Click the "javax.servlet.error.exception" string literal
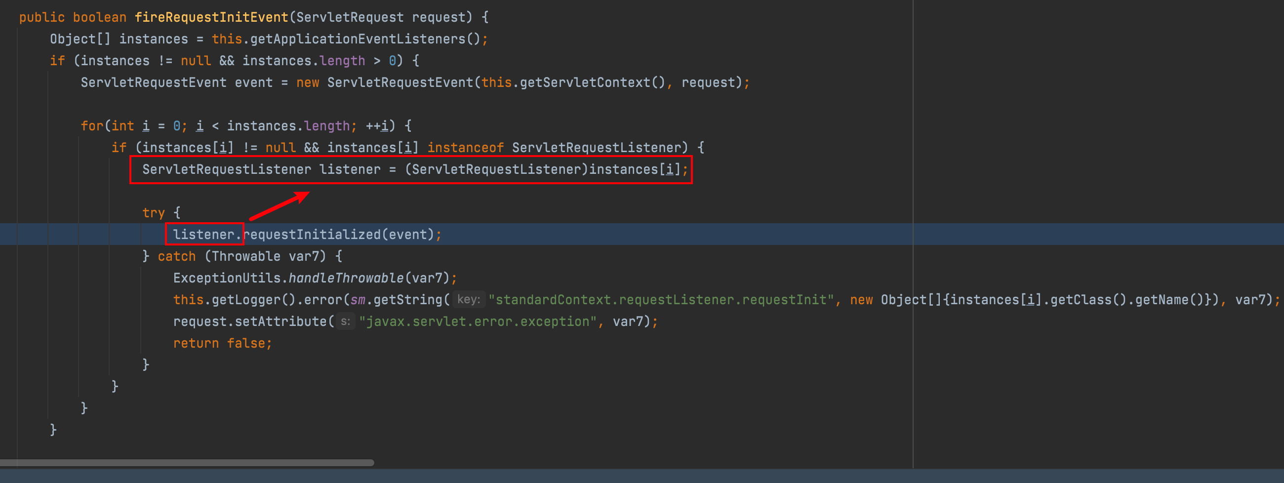The height and width of the screenshot is (483, 1284). [x=478, y=322]
